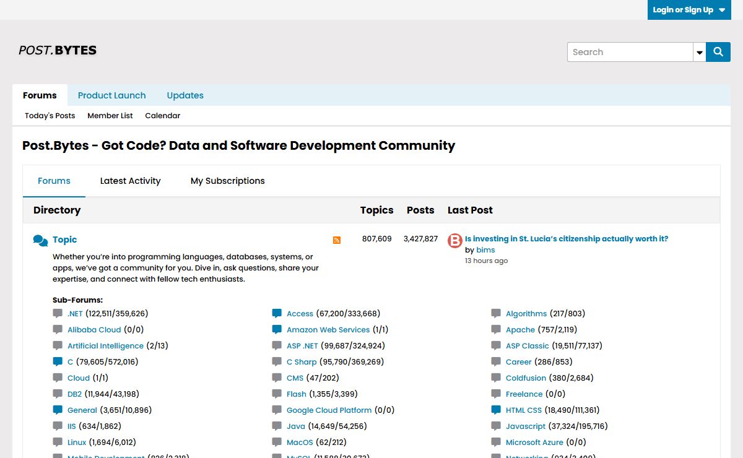743x458 pixels.
Task: Click the Alibaba Cloud sub-forum icon
Action: (58, 330)
